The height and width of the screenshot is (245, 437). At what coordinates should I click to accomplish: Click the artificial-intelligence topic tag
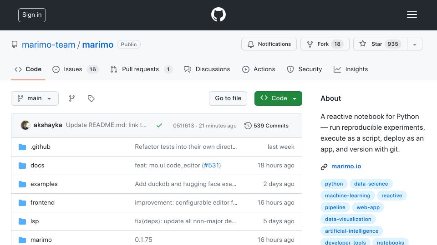point(352,231)
